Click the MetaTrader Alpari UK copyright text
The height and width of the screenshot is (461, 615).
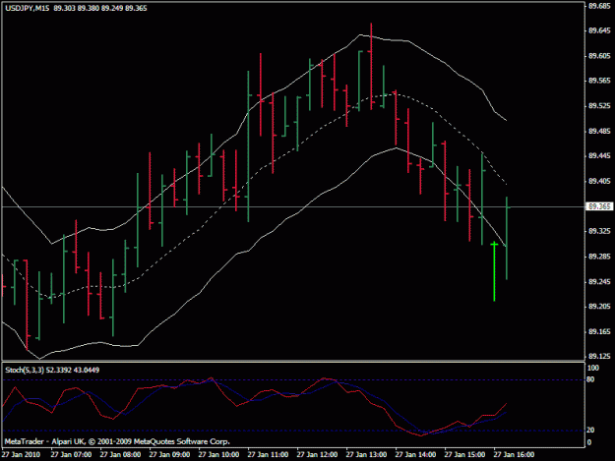(x=117, y=441)
